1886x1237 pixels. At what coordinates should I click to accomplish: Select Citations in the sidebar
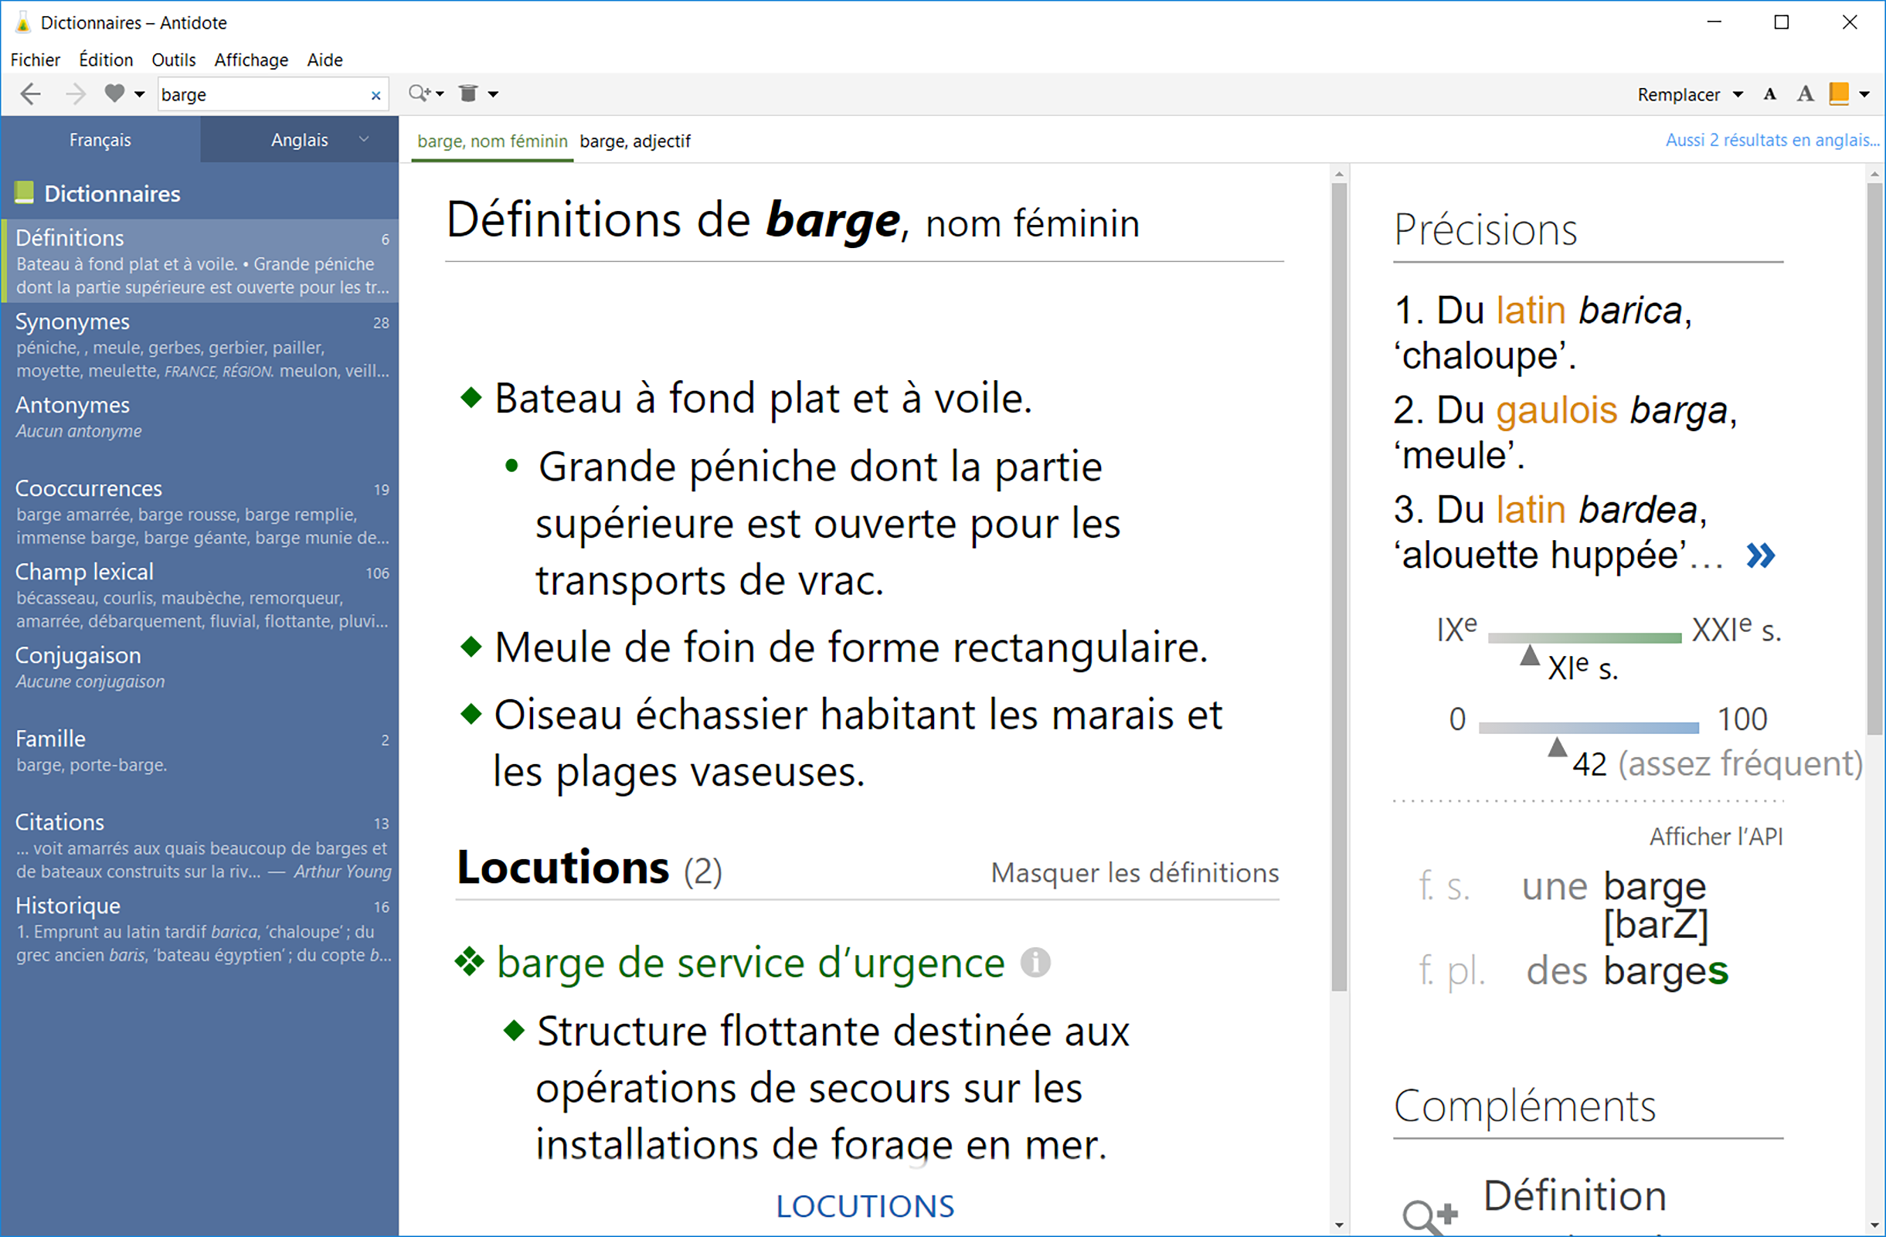199,845
